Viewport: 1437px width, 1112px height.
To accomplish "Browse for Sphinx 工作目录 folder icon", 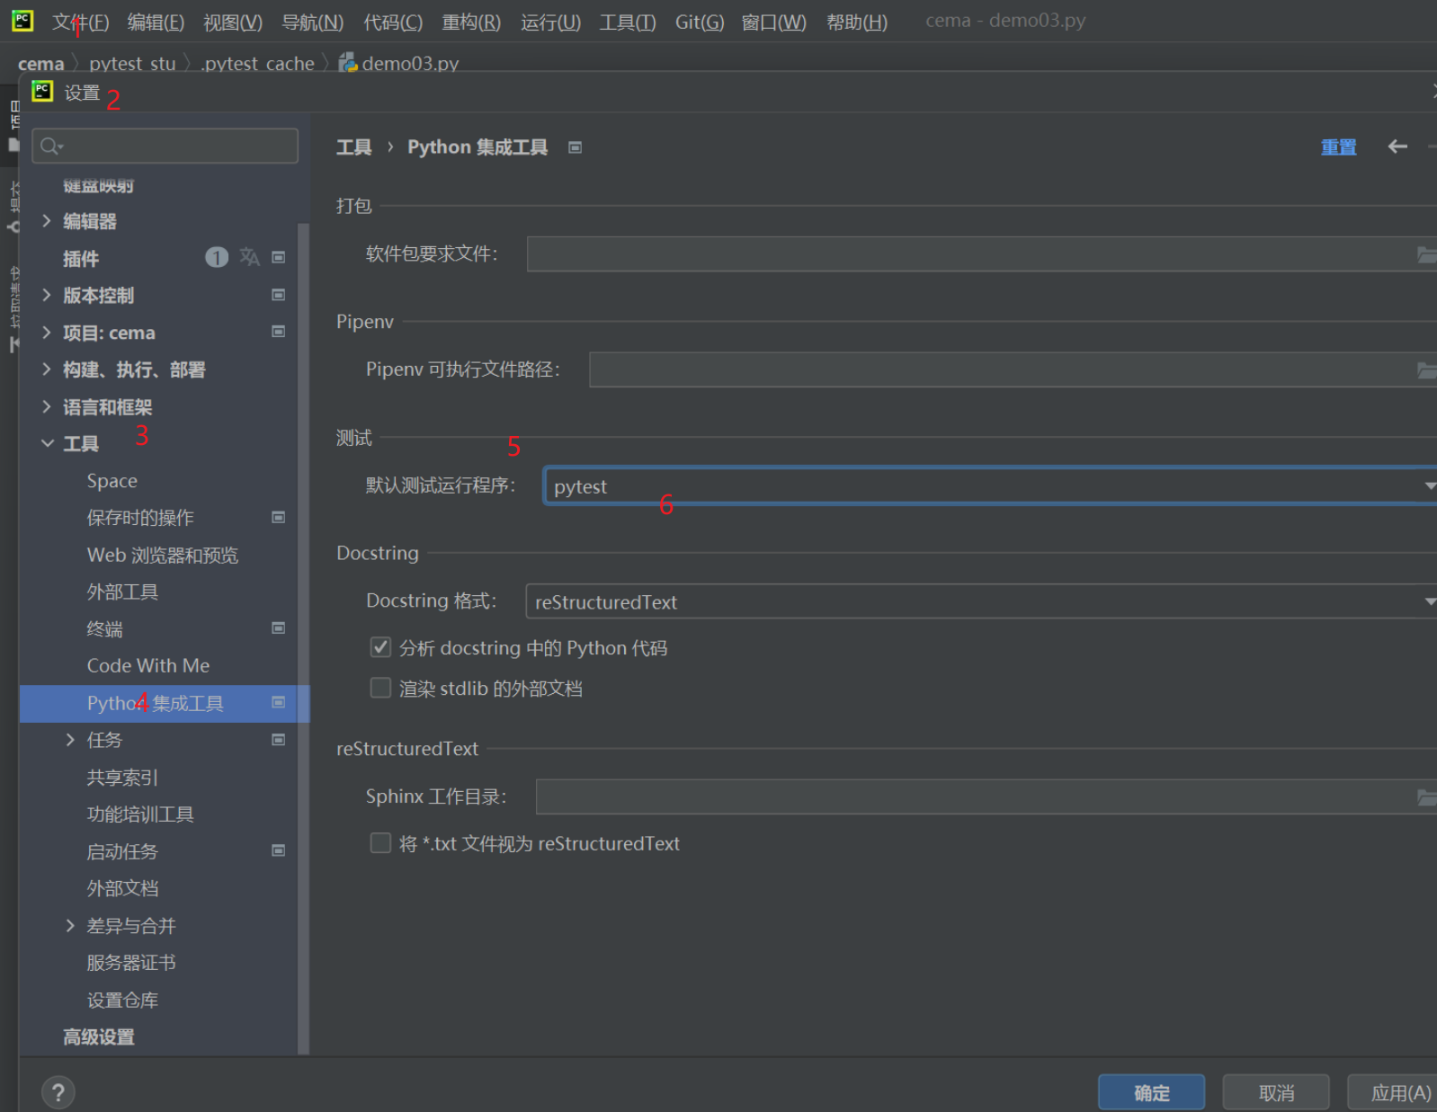I will pyautogui.click(x=1426, y=796).
